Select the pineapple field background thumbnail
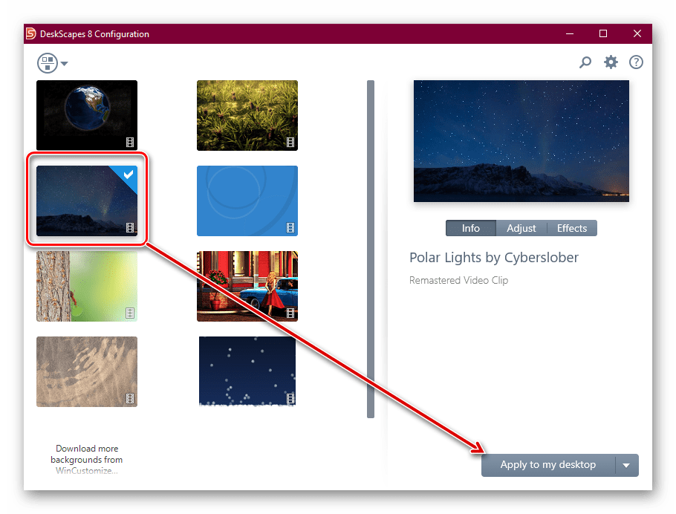 point(247,115)
